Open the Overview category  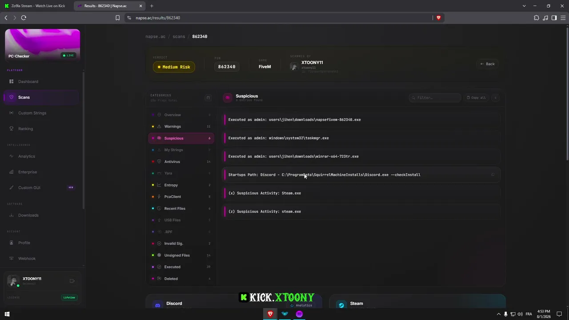pyautogui.click(x=181, y=115)
